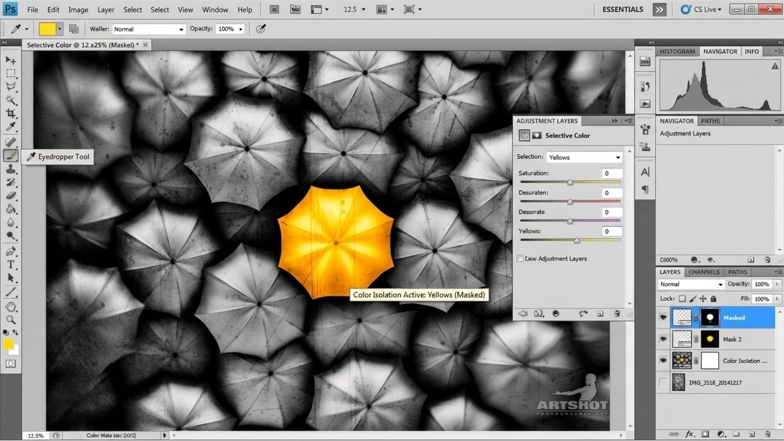The width and height of the screenshot is (784, 441).
Task: Click the lock position cross-arrows icon
Action: 703,298
